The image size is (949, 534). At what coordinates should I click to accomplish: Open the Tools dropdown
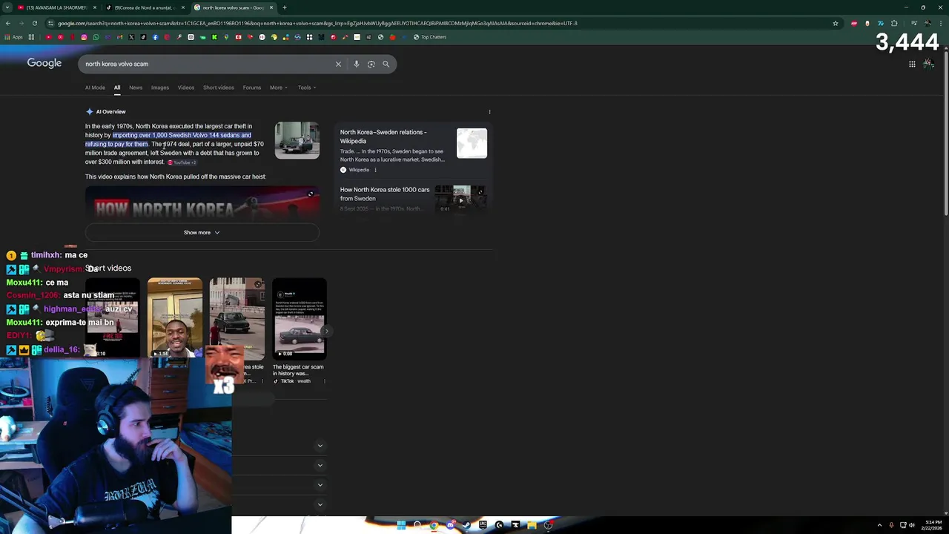click(307, 88)
